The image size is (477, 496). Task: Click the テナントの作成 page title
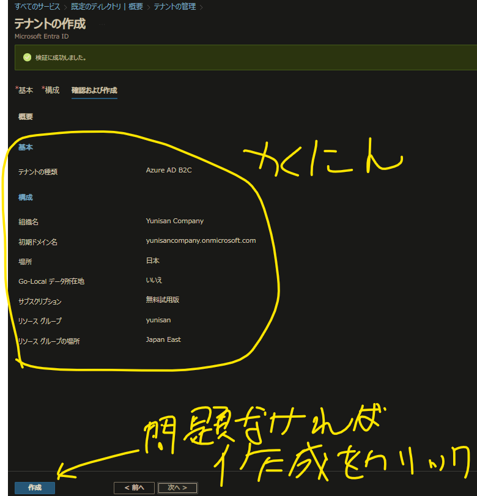[50, 24]
